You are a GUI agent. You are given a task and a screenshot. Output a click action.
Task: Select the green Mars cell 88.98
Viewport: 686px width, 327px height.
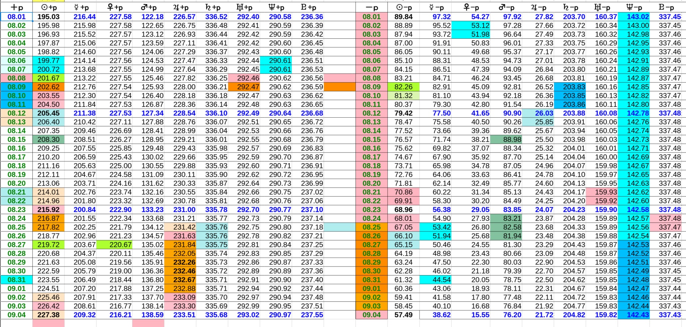point(507,139)
